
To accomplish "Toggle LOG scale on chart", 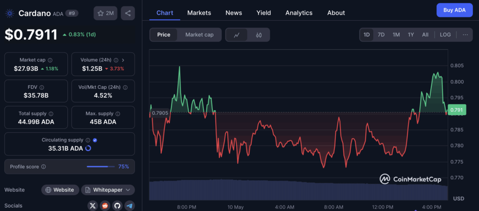I will pos(445,35).
